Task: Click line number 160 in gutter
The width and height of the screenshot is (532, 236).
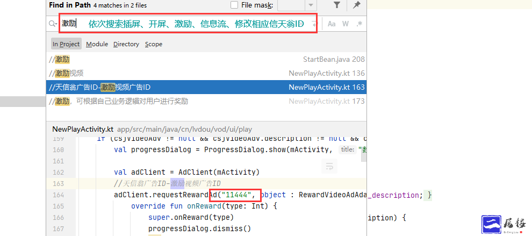Action: tap(59, 150)
